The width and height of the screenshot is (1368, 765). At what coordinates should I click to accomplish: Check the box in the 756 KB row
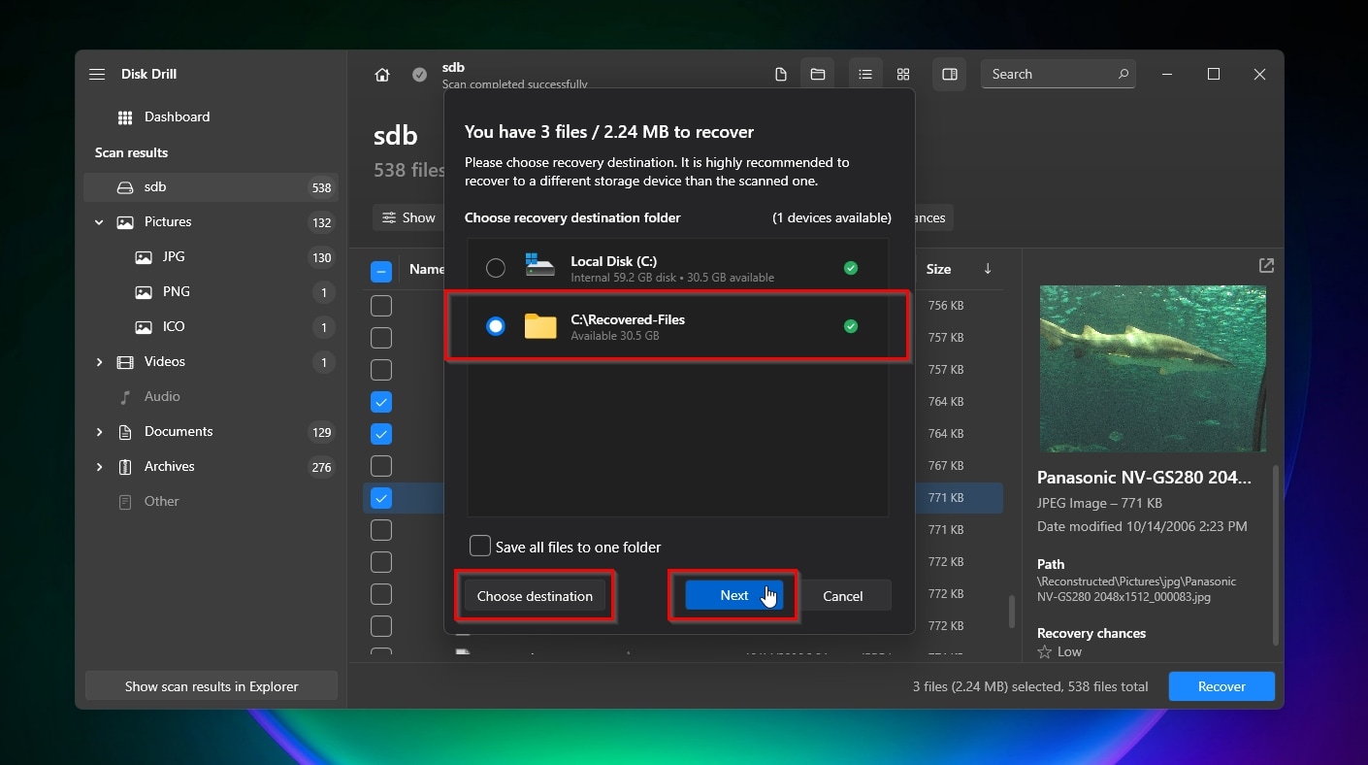click(x=381, y=306)
